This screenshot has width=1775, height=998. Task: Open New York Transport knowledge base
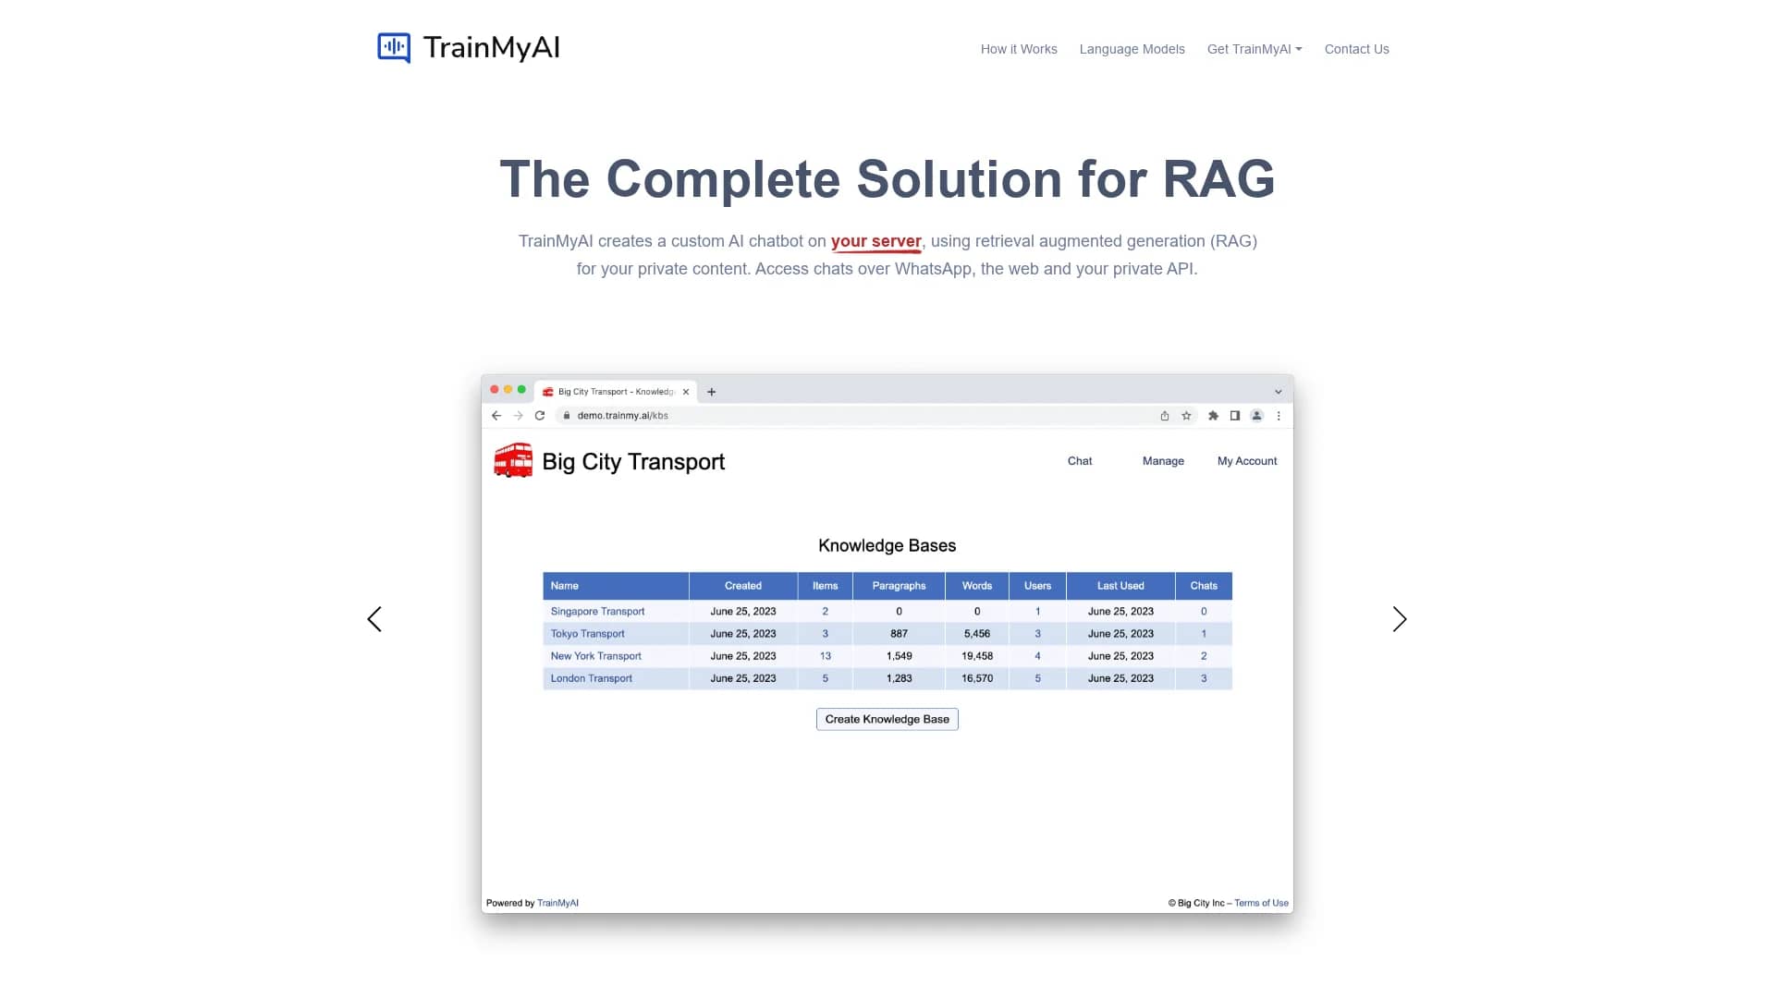point(596,656)
